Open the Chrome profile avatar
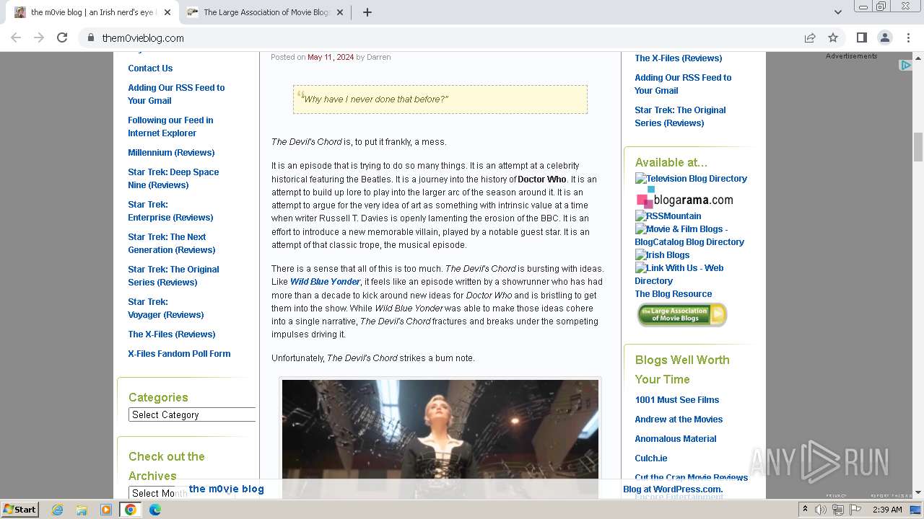Image resolution: width=924 pixels, height=519 pixels. click(885, 37)
